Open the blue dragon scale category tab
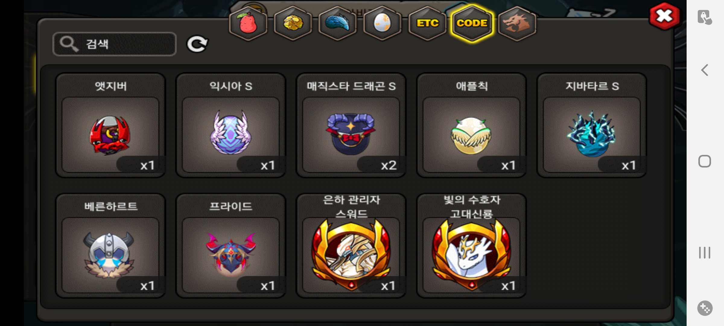Viewport: 724px width, 326px height. point(338,23)
